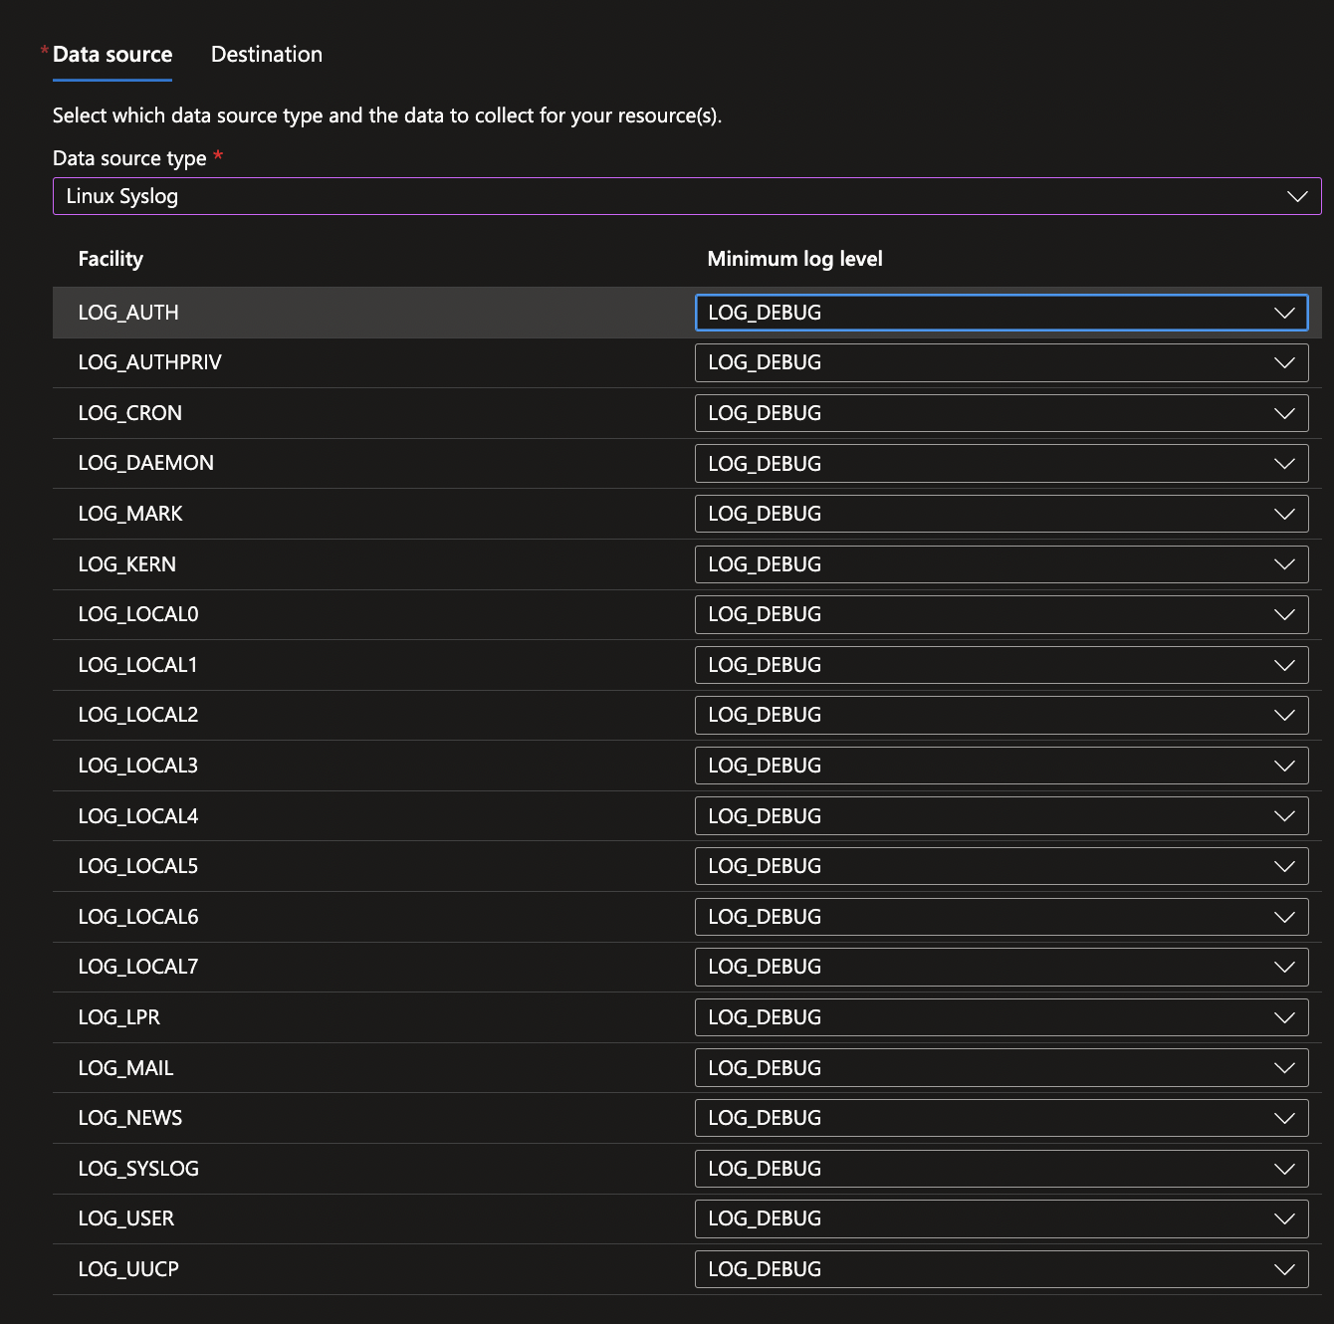This screenshot has width=1334, height=1324.
Task: Switch to the Data source tab
Action: 111,55
